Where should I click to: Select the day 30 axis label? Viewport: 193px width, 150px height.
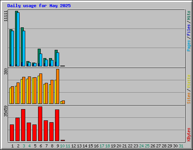175,146
